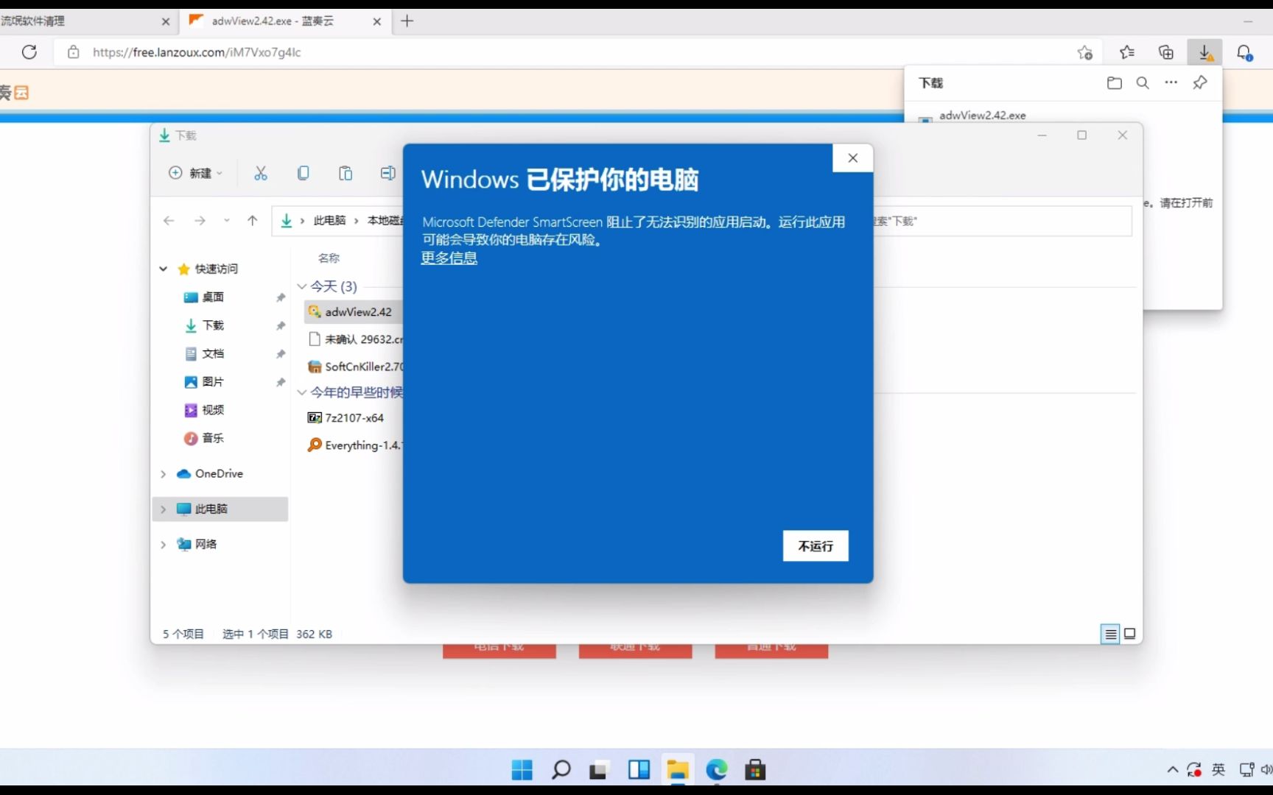Select 视频 in the navigation pane

(x=213, y=410)
